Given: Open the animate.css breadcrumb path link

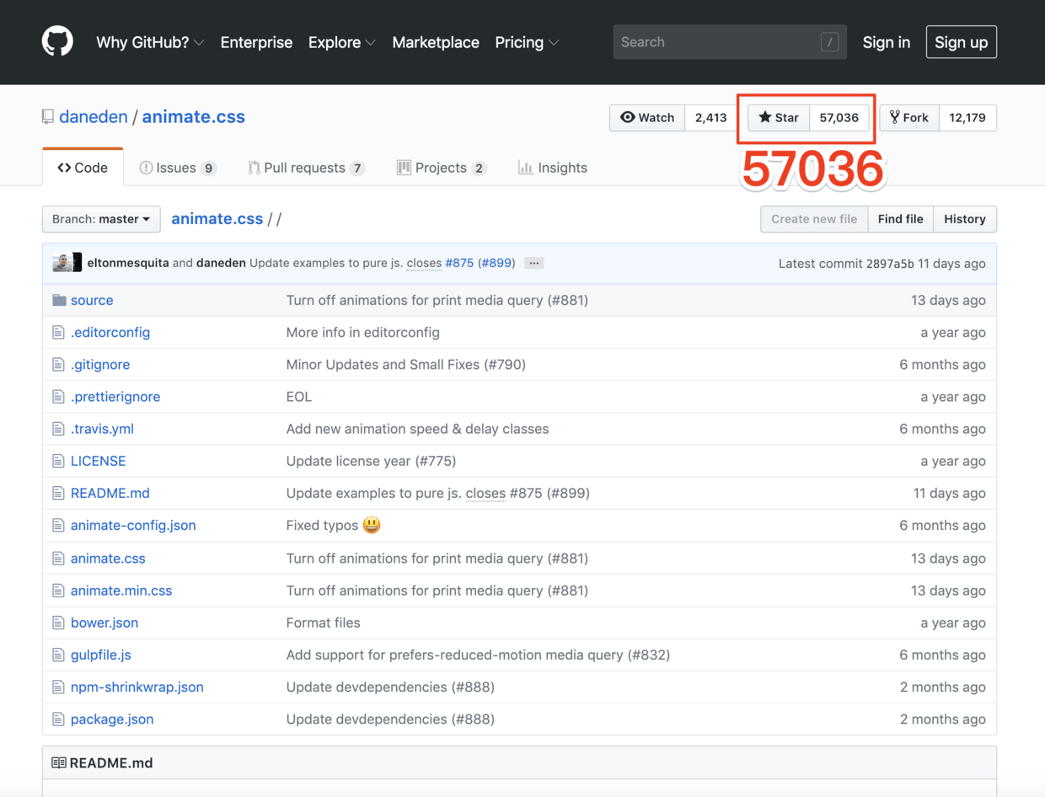Looking at the screenshot, I should [x=217, y=219].
